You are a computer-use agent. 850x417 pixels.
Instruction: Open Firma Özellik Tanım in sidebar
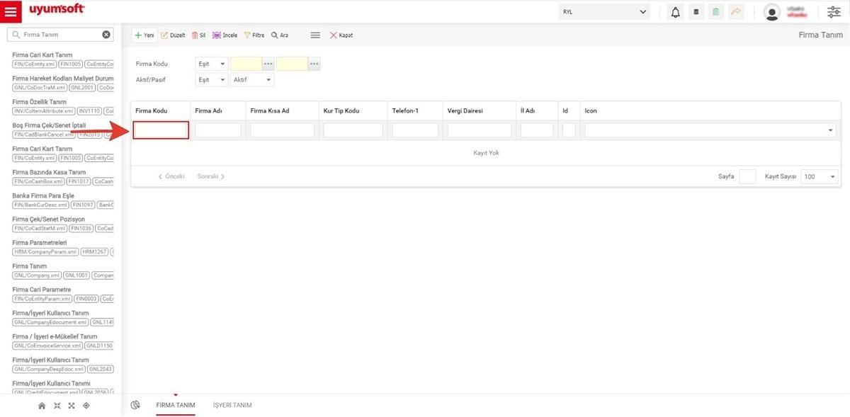coord(40,102)
